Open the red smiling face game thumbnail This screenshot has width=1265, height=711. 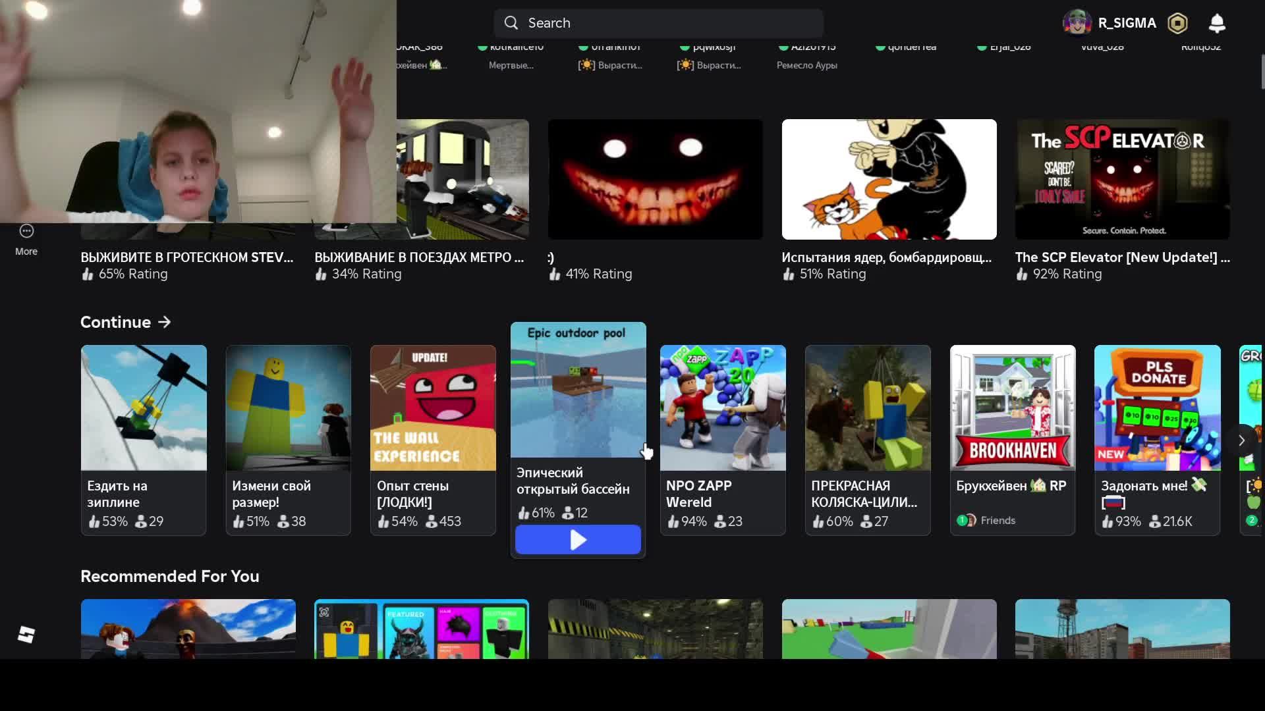[x=656, y=179]
